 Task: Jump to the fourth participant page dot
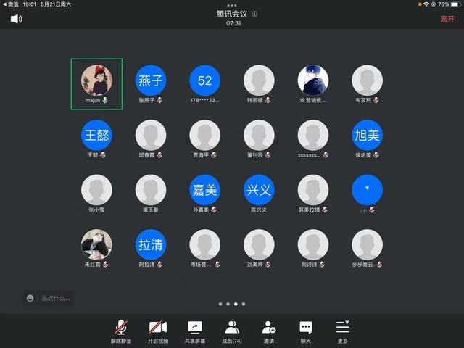pyautogui.click(x=244, y=304)
